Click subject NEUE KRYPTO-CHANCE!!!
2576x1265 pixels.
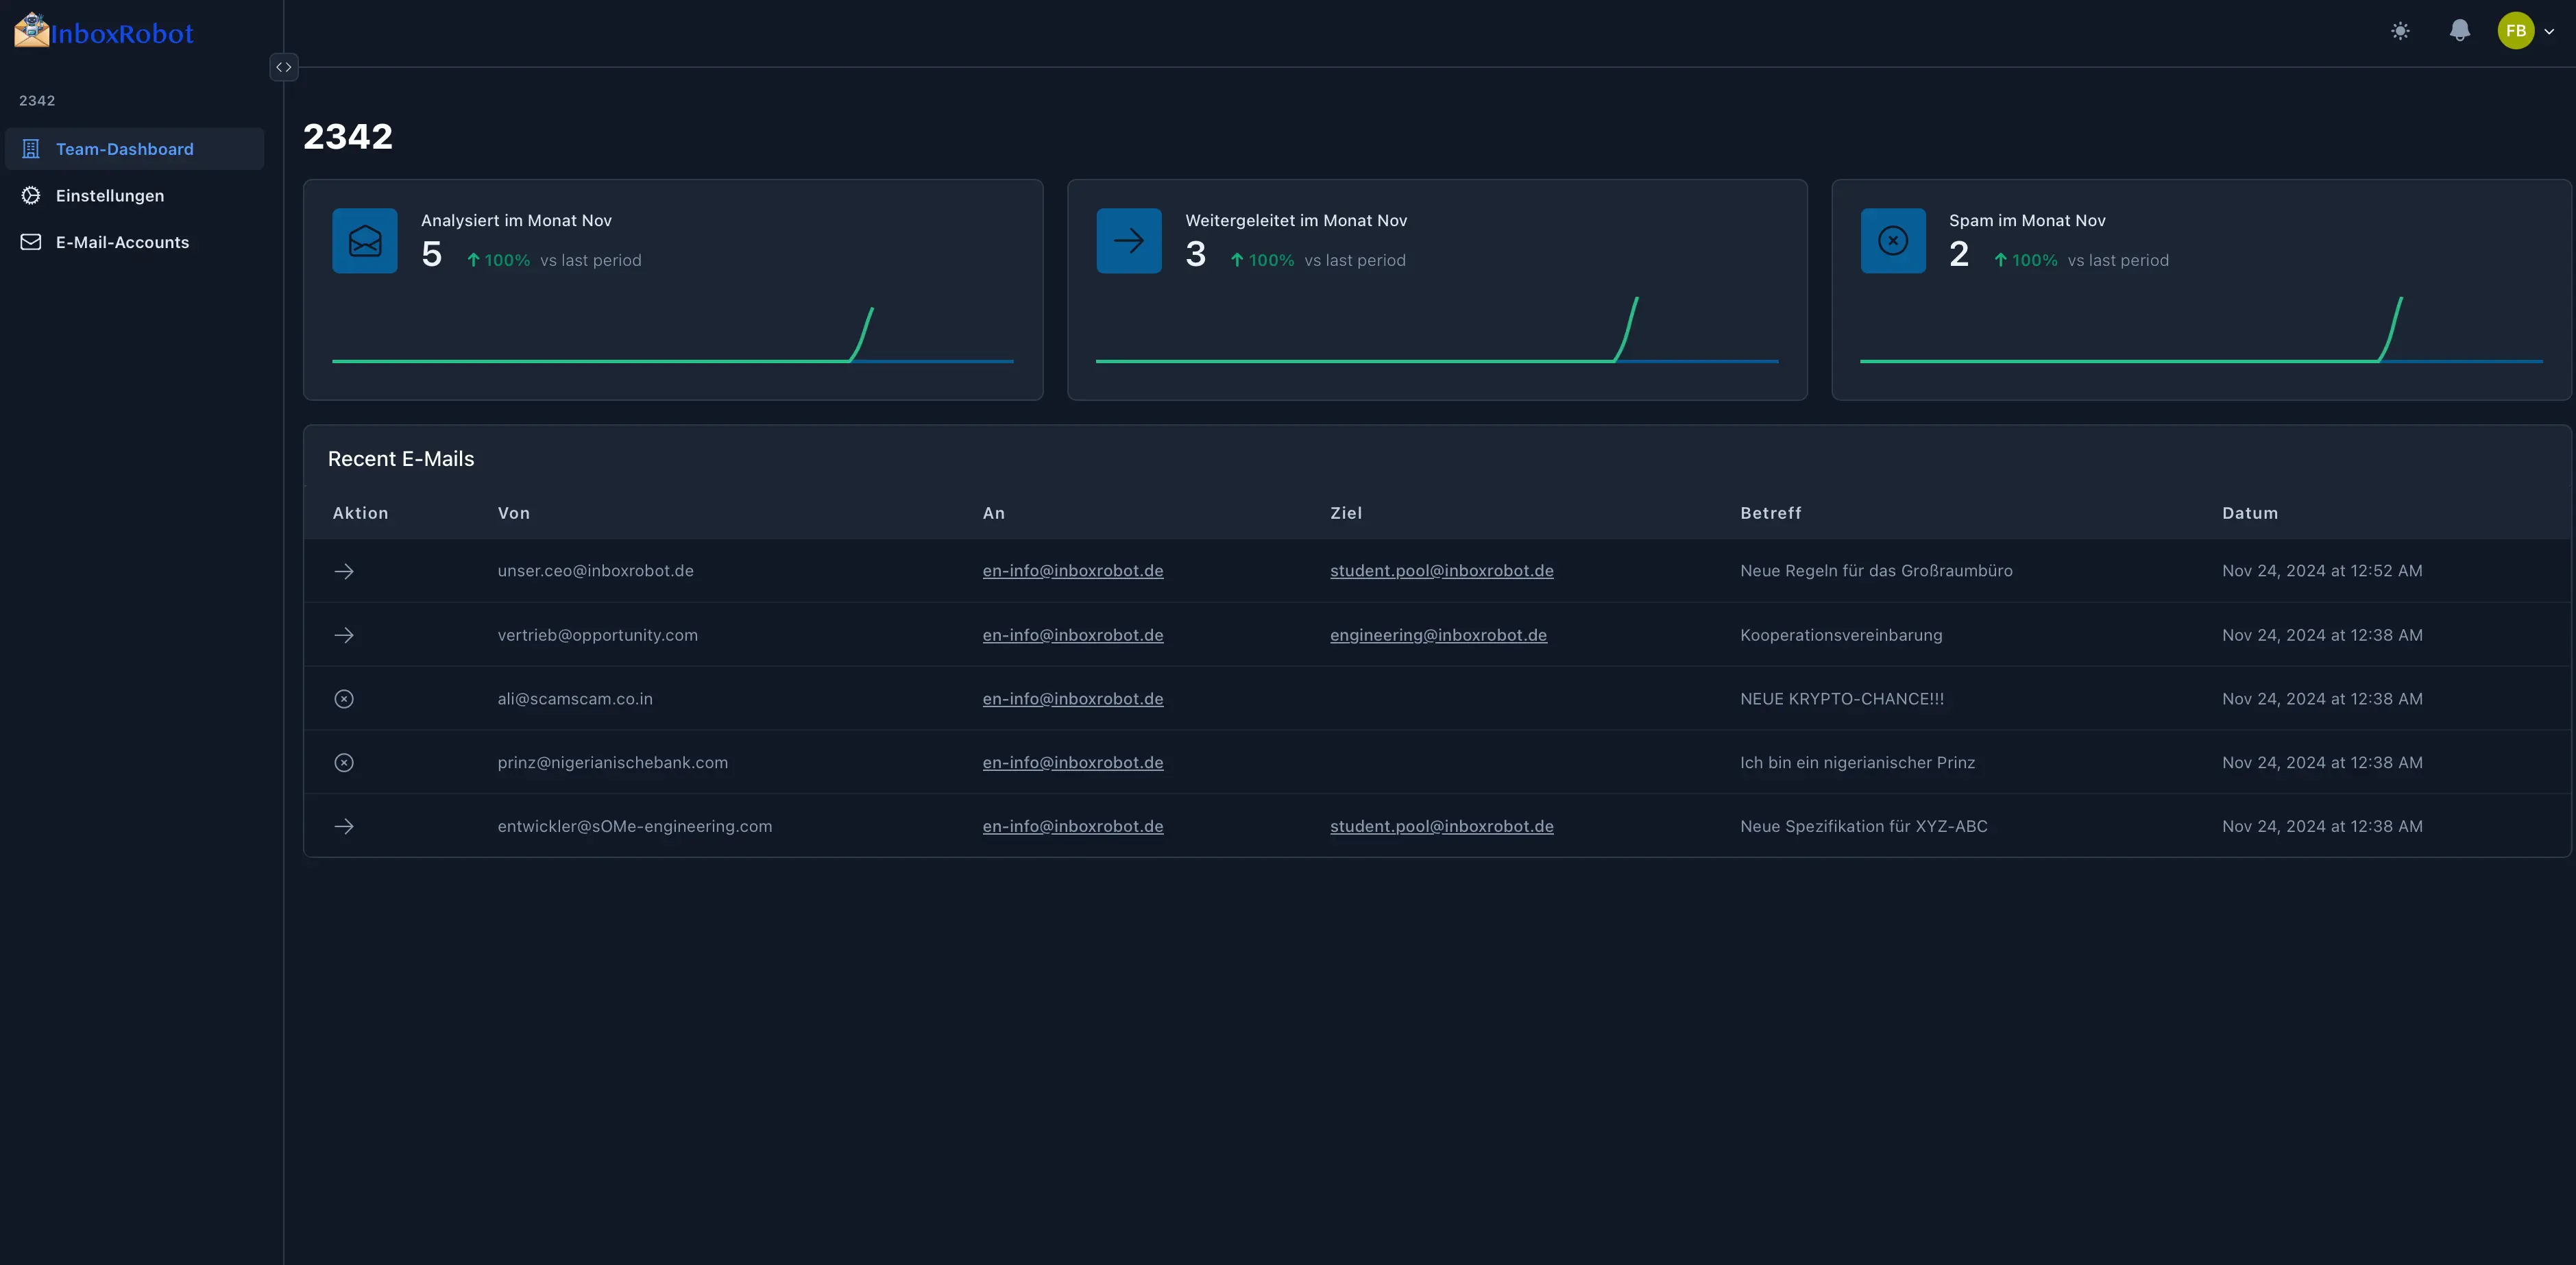pyautogui.click(x=1842, y=699)
